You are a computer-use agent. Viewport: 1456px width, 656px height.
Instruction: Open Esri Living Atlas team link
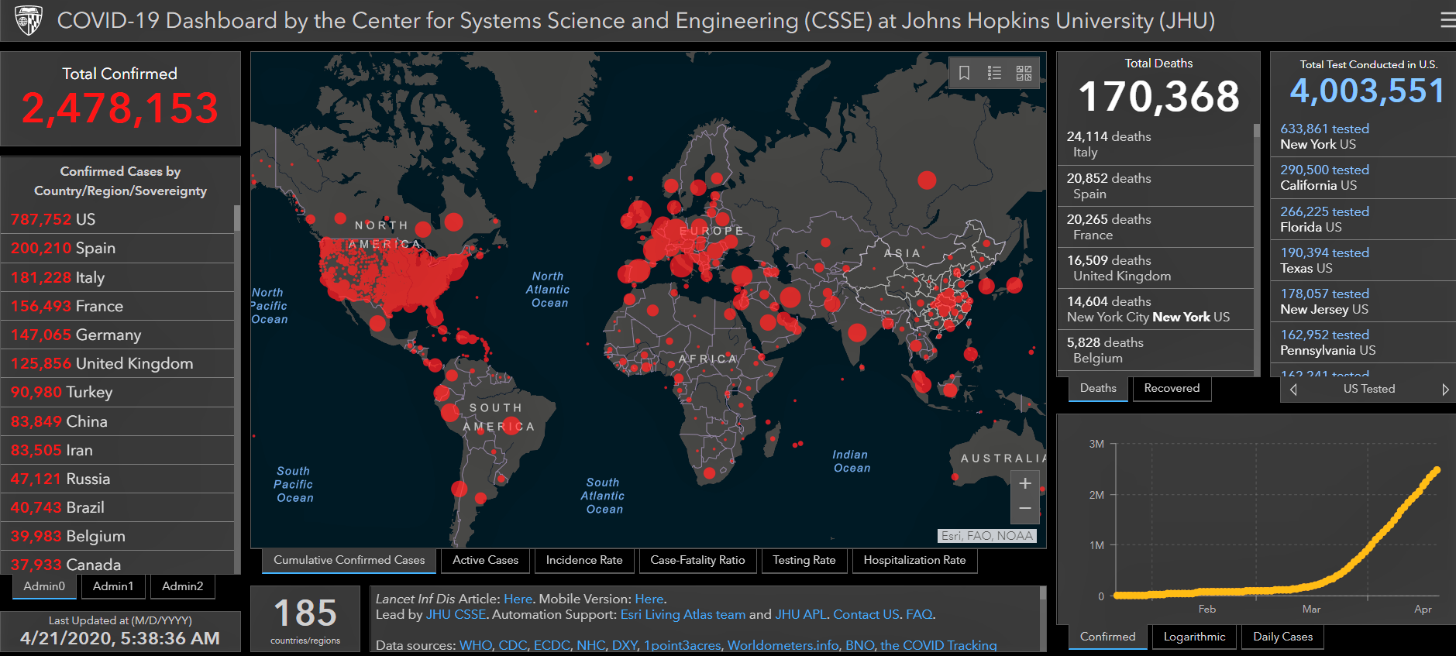pos(683,614)
